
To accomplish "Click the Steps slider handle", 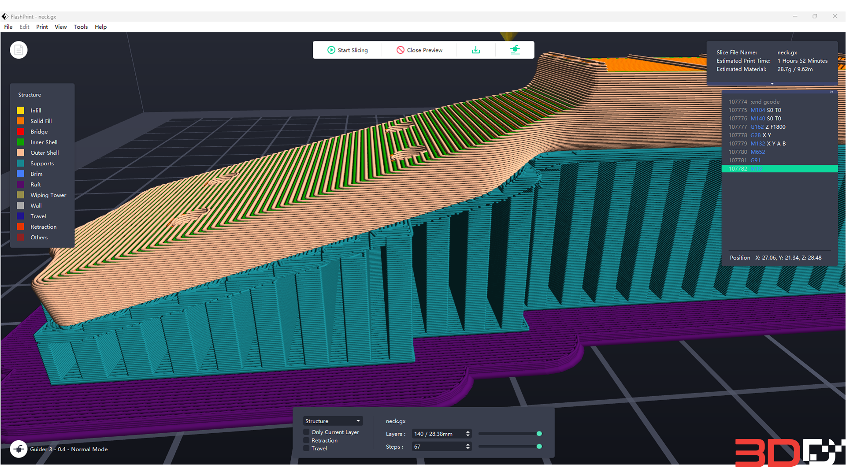I will pos(539,446).
